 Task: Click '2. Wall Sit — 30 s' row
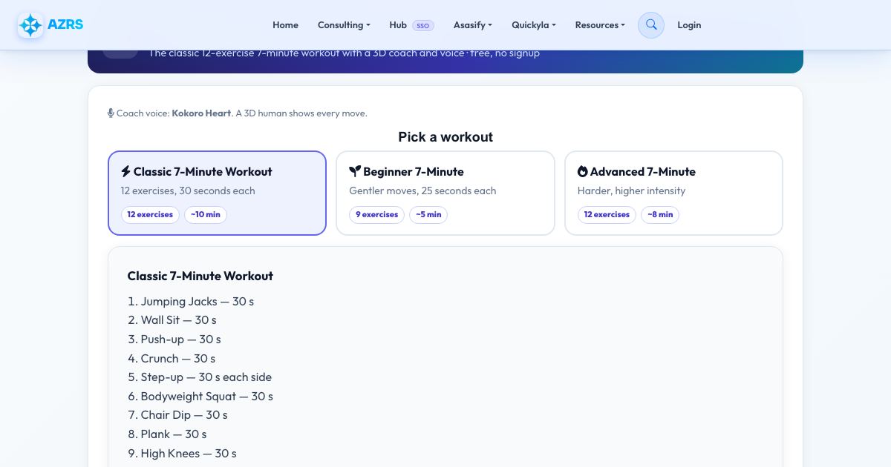[172, 320]
